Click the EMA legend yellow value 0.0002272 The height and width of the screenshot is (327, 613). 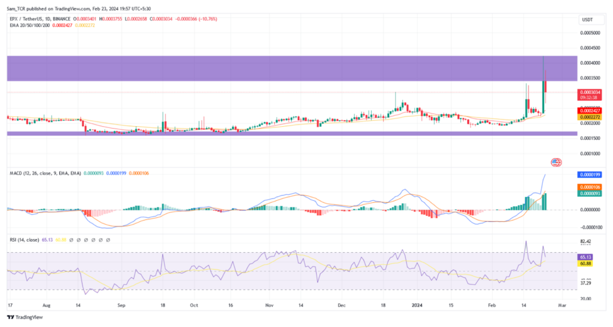[85, 25]
